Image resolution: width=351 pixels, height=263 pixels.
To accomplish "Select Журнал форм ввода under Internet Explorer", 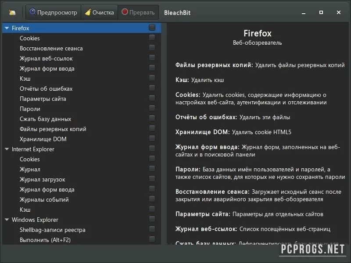I will coord(82,189).
